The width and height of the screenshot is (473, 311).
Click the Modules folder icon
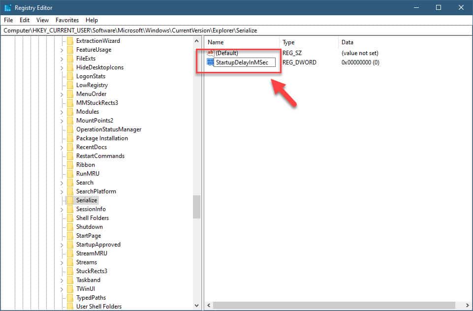pyautogui.click(x=70, y=112)
